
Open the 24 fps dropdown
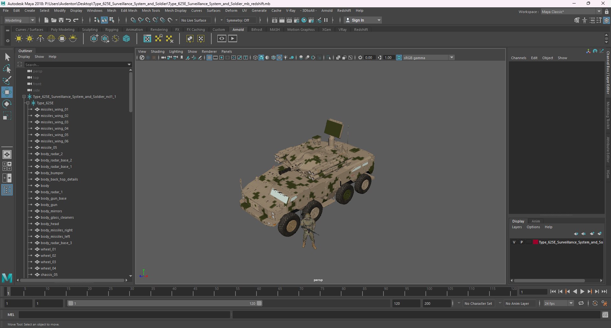[571, 304]
